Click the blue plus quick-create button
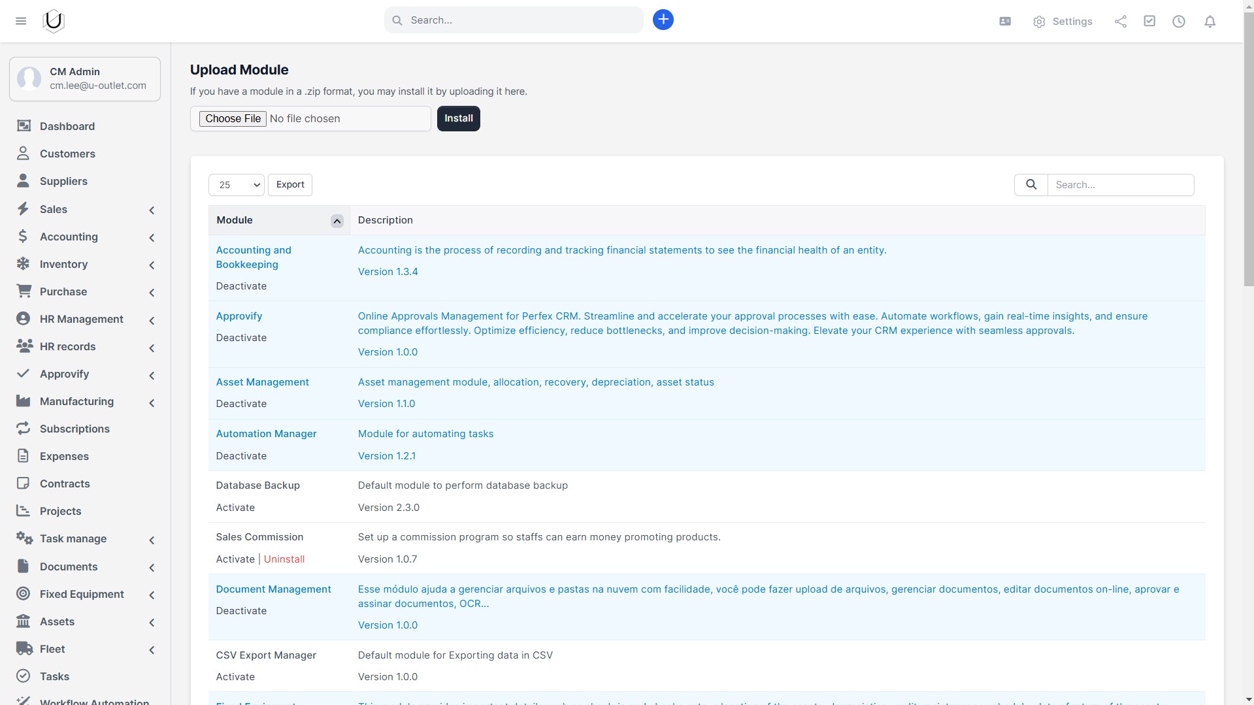The height and width of the screenshot is (705, 1254). pos(663,20)
